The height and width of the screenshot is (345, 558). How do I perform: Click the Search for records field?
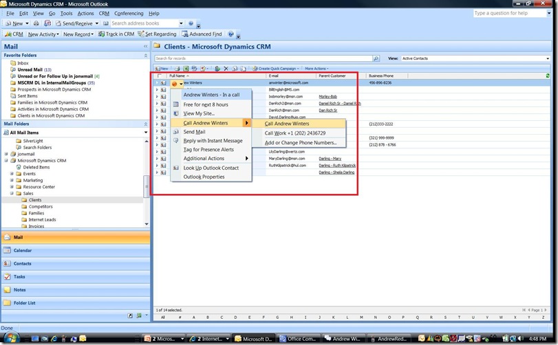264,58
